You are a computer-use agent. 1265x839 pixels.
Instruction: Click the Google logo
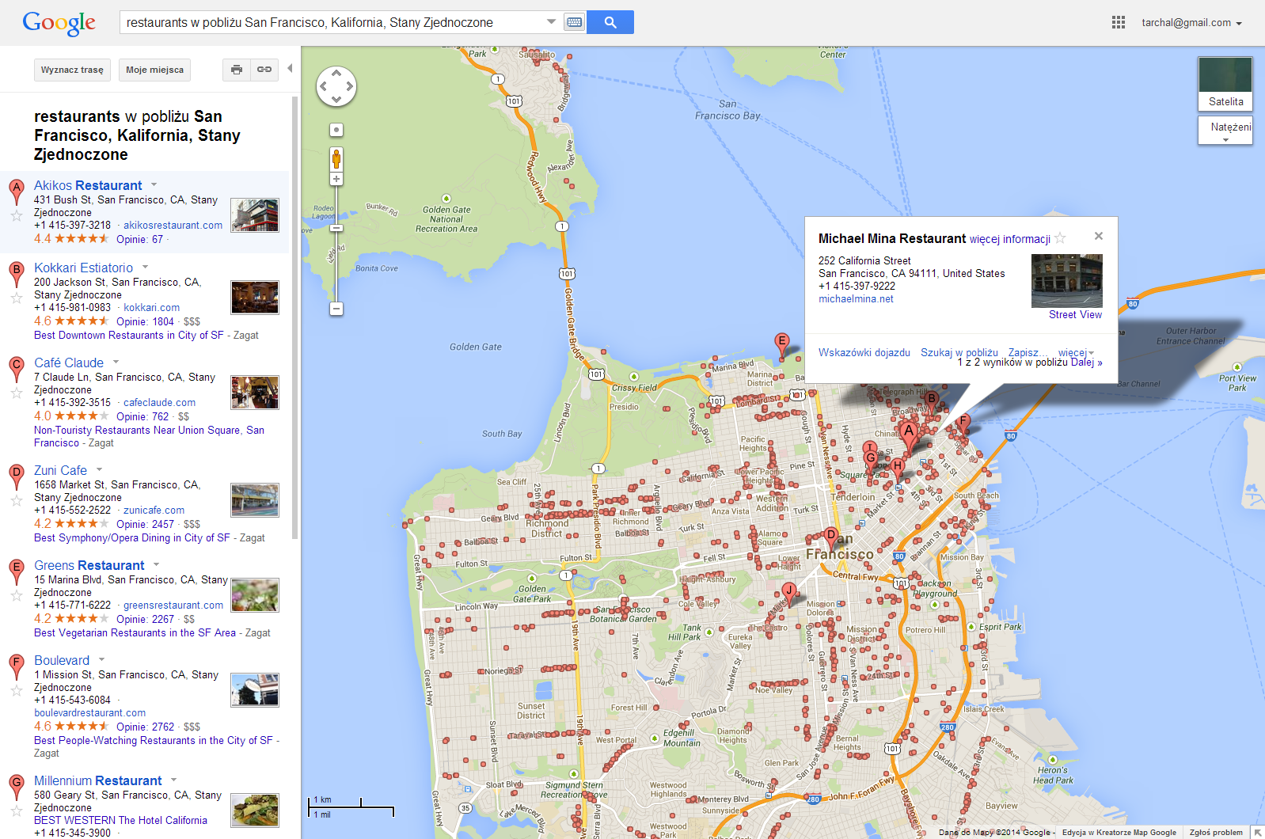tap(59, 23)
